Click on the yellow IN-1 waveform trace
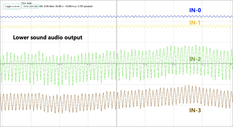233x127 pixels. (x=58, y=27)
